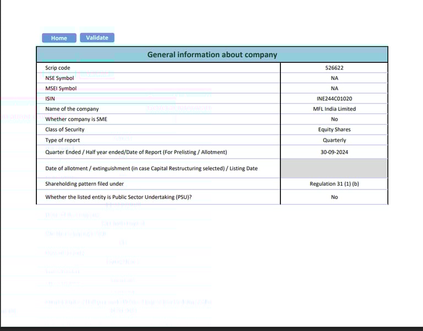The width and height of the screenshot is (423, 331).
Task: Open the Class of Security Equity Shares cell
Action: pos(334,129)
